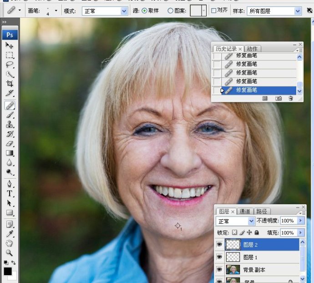Toggle lock transparent pixels
Image resolution: width=314 pixels, height=283 pixels.
click(234, 232)
